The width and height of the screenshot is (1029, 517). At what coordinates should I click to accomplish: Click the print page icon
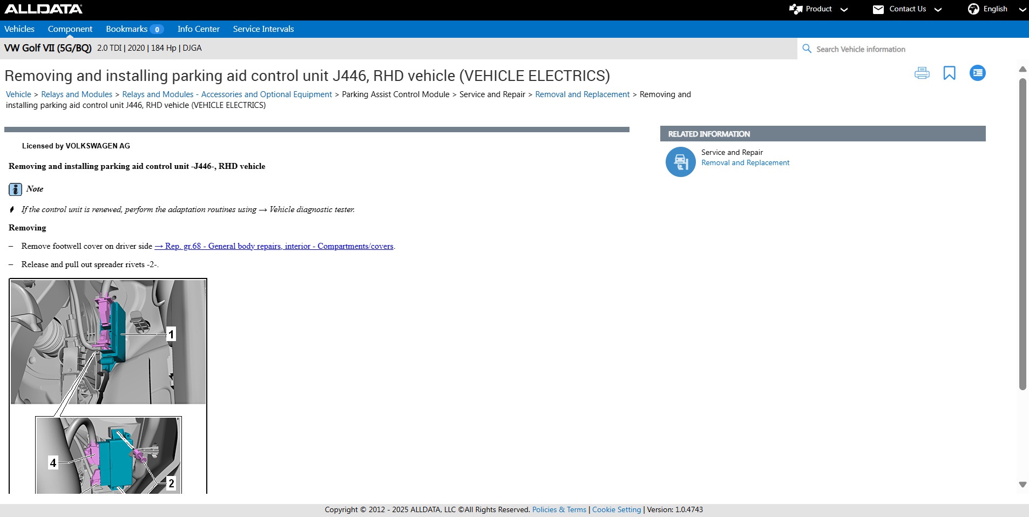[x=922, y=73]
